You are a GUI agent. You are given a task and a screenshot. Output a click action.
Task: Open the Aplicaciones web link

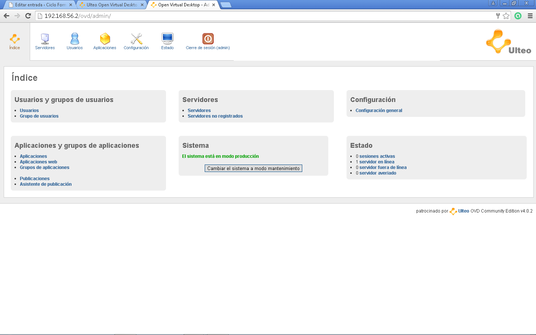click(x=38, y=162)
